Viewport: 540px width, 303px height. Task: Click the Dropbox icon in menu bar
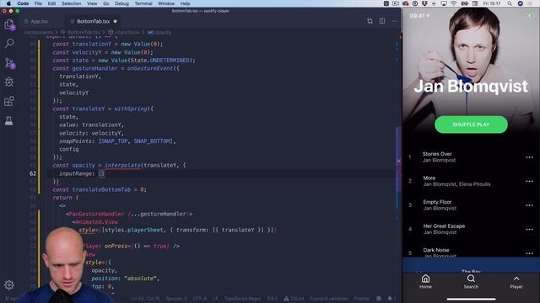[x=424, y=3]
